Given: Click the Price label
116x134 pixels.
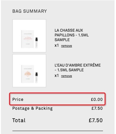Looking at the screenshot, I should point(18,99).
